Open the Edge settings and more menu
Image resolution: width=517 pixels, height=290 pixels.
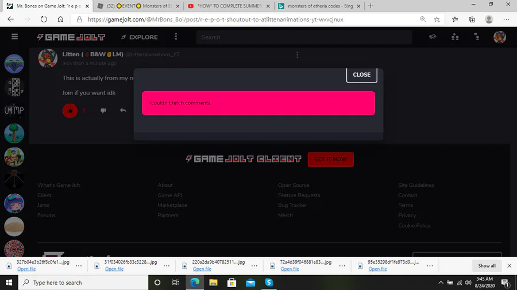[507, 19]
